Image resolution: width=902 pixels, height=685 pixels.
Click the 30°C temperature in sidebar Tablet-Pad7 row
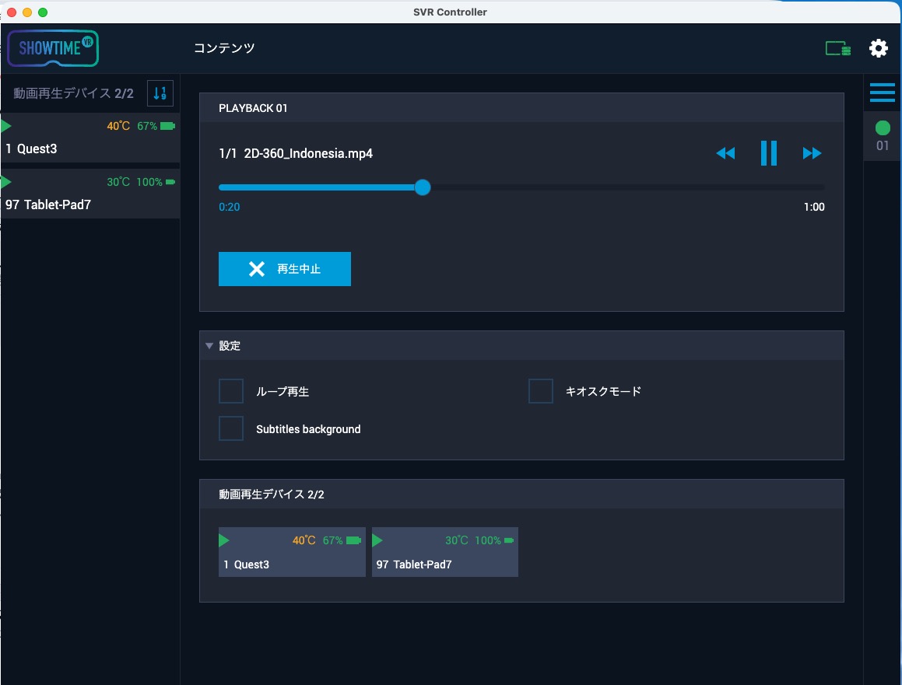[x=118, y=182]
